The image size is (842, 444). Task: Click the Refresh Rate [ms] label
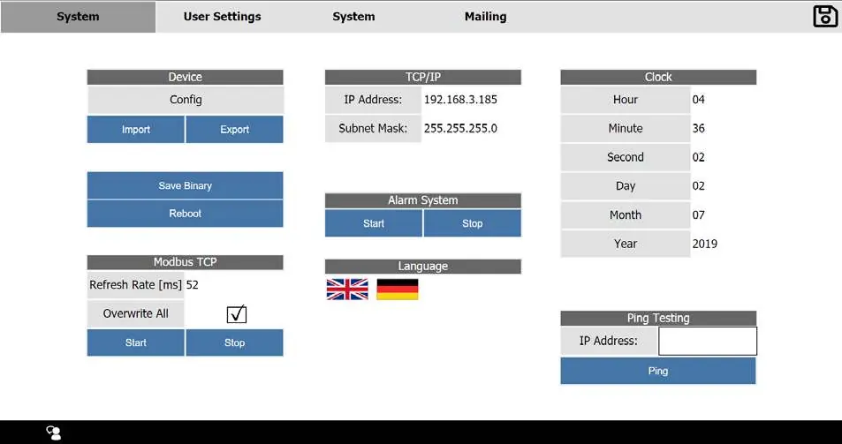pyautogui.click(x=136, y=285)
